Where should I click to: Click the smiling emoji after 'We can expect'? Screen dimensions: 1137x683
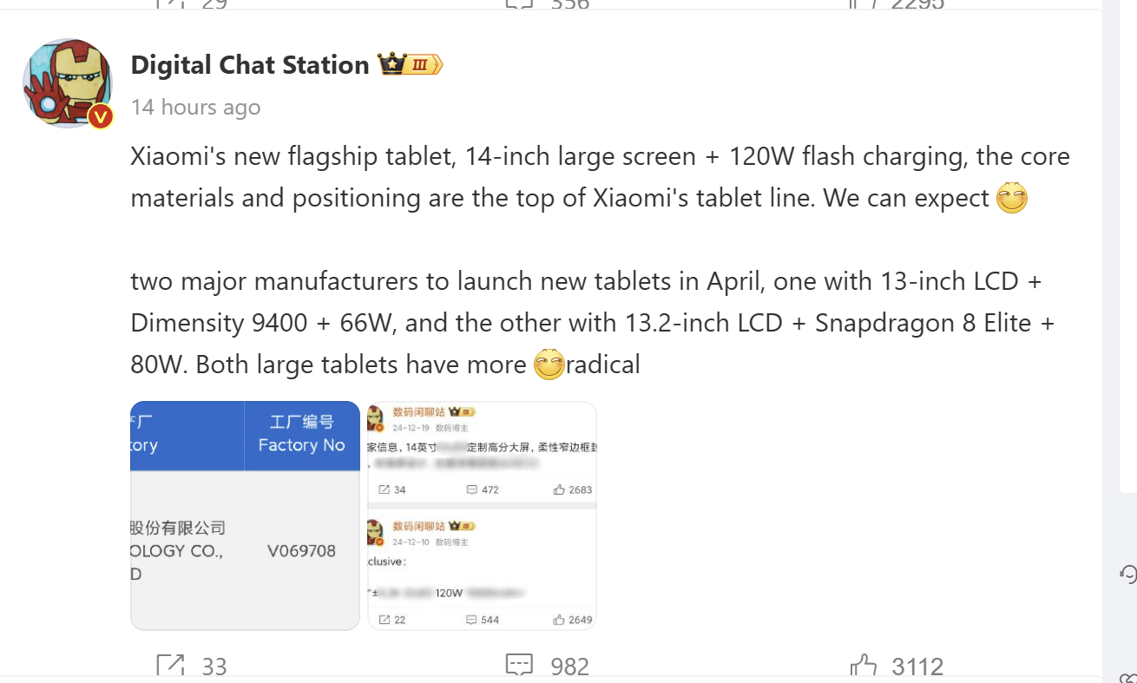pyautogui.click(x=1011, y=199)
